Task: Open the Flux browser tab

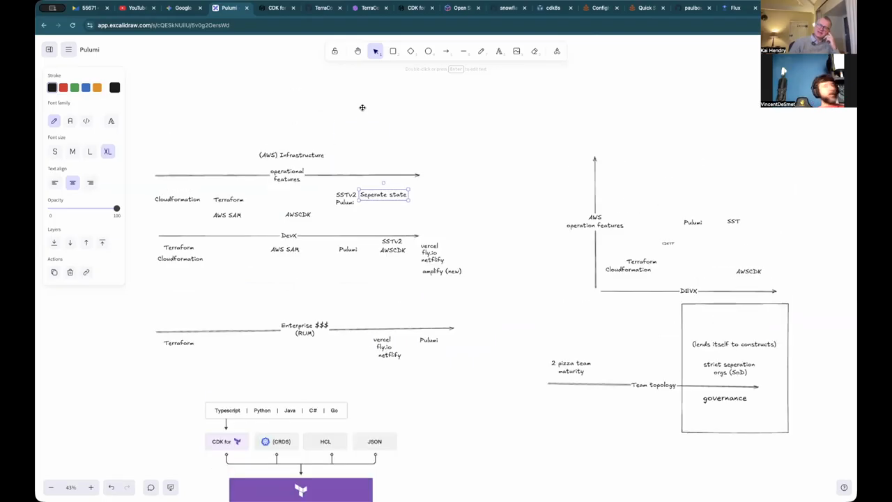Action: point(735,8)
